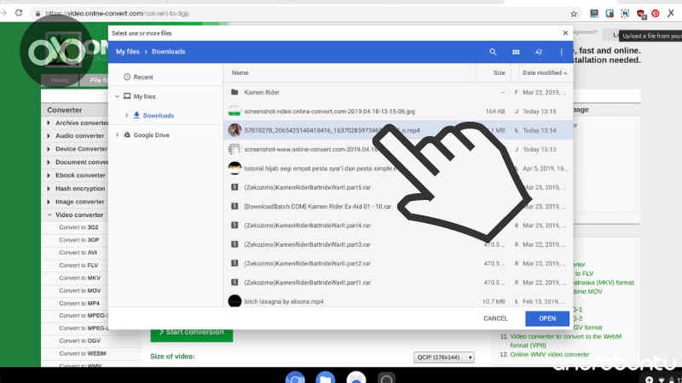682x383 pixels.
Task: Click Start conversion on the webpage
Action: tap(191, 334)
